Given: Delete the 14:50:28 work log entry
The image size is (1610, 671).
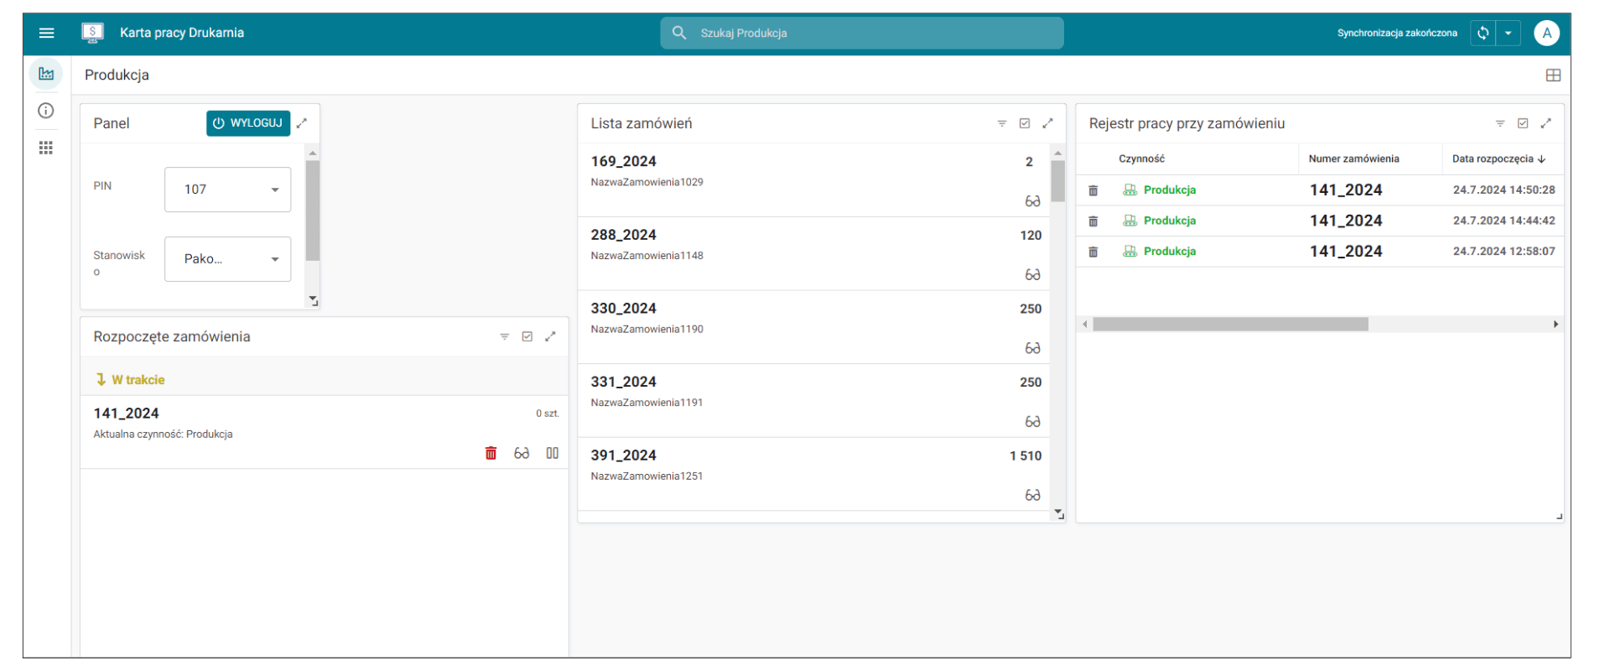Looking at the screenshot, I should (x=1093, y=190).
